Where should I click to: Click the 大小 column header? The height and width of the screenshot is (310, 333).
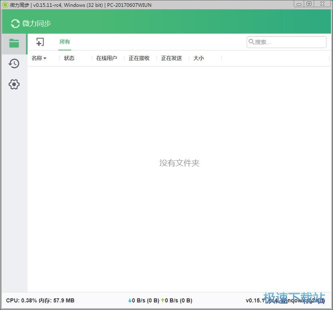point(198,58)
